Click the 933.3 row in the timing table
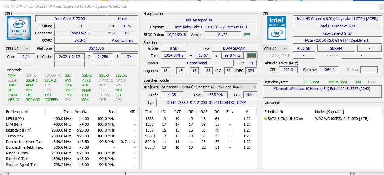Viewport: 384px width, 175px height. 200,136
